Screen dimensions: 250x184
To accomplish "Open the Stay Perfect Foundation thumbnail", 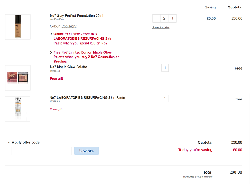I will tap(18, 27).
